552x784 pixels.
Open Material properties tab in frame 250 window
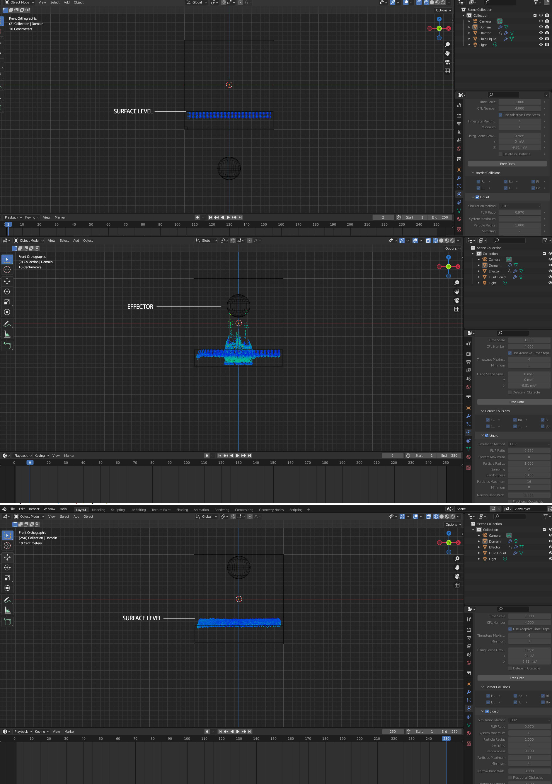469,733
